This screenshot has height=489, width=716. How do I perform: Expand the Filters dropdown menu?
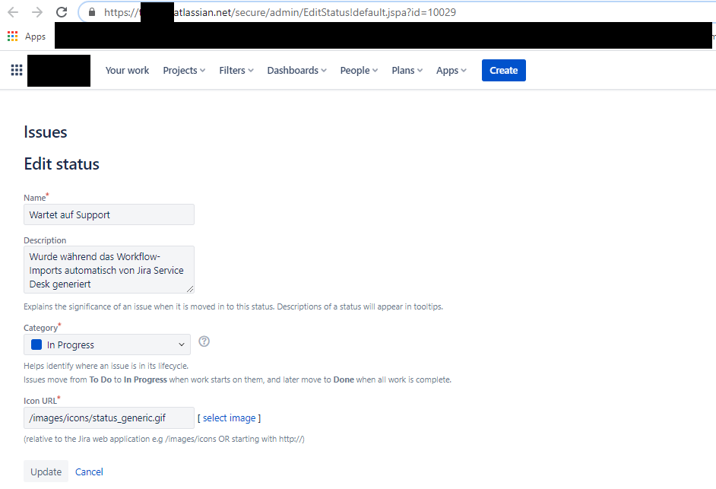click(236, 71)
